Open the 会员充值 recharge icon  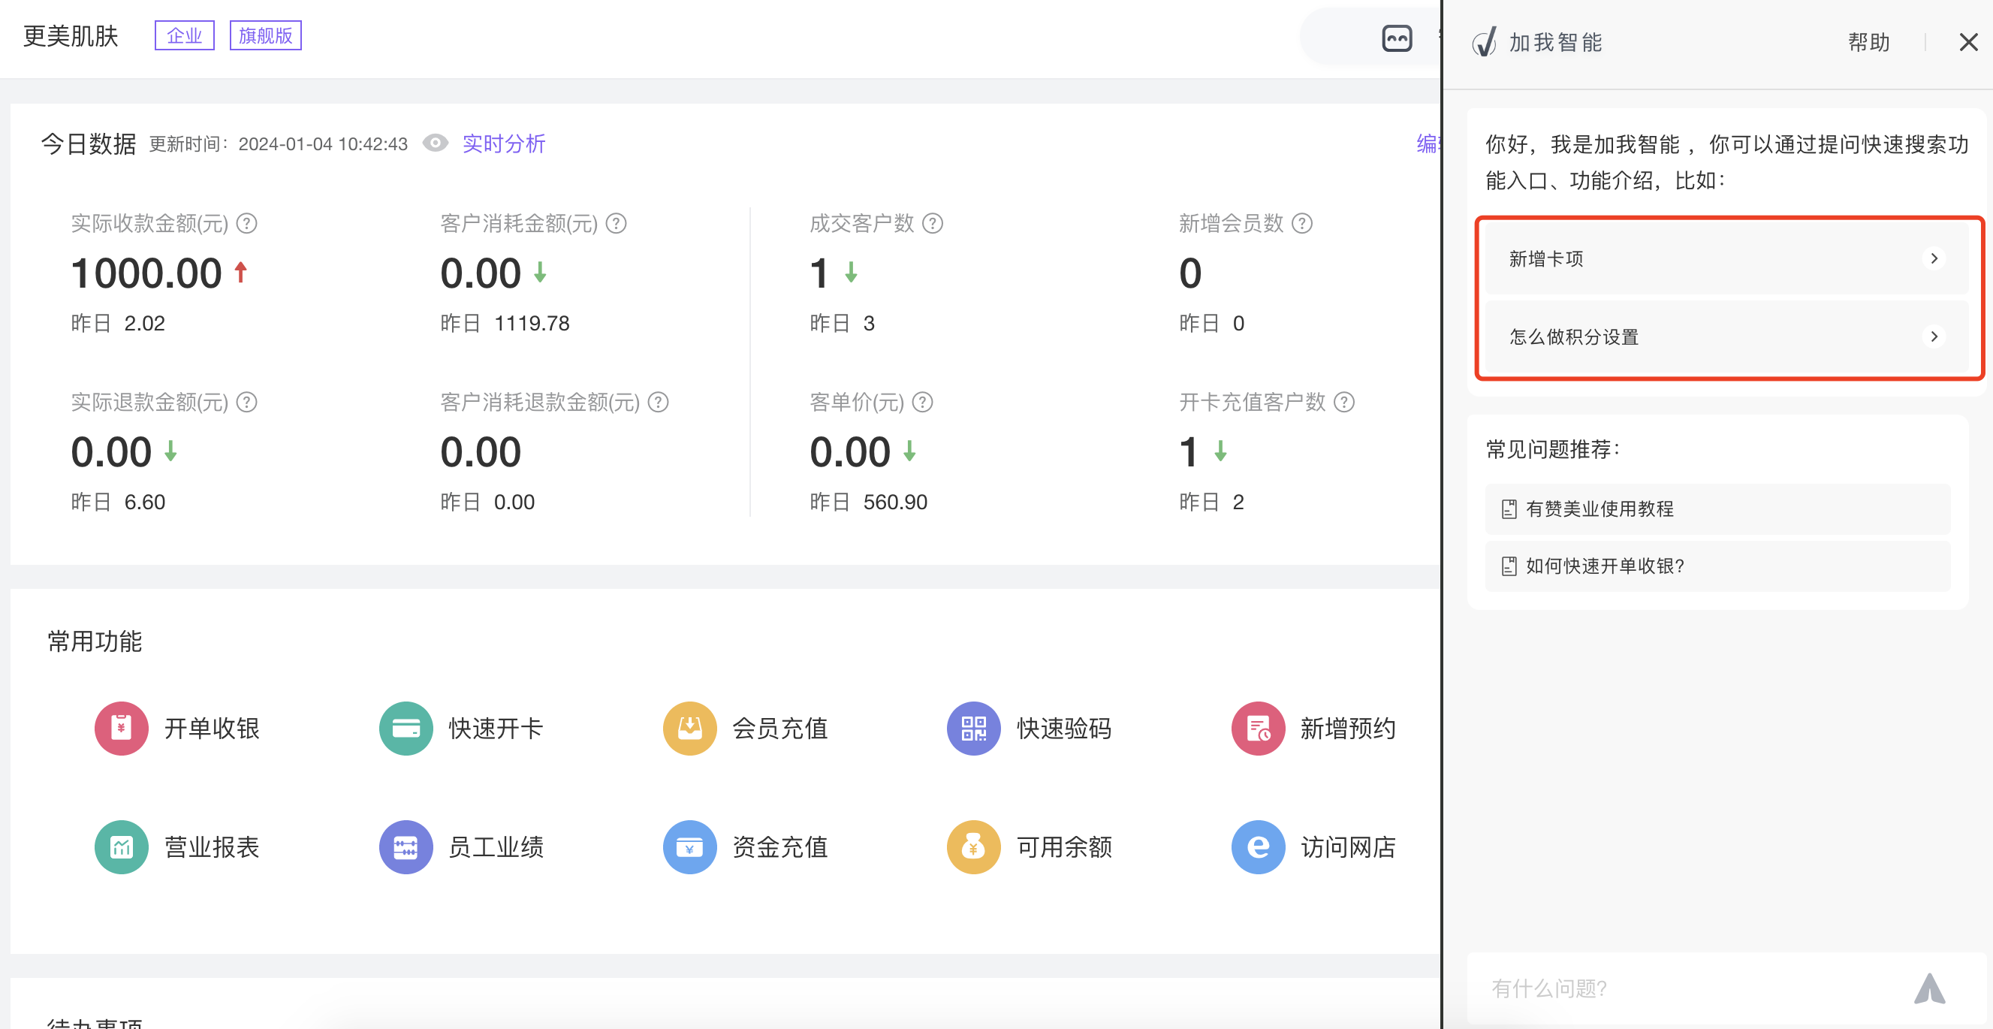click(689, 728)
